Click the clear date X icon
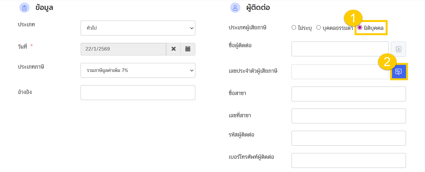 click(173, 49)
